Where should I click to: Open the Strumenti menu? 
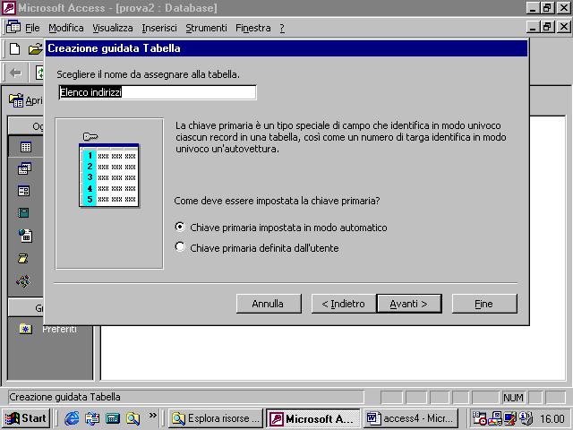pyautogui.click(x=206, y=28)
